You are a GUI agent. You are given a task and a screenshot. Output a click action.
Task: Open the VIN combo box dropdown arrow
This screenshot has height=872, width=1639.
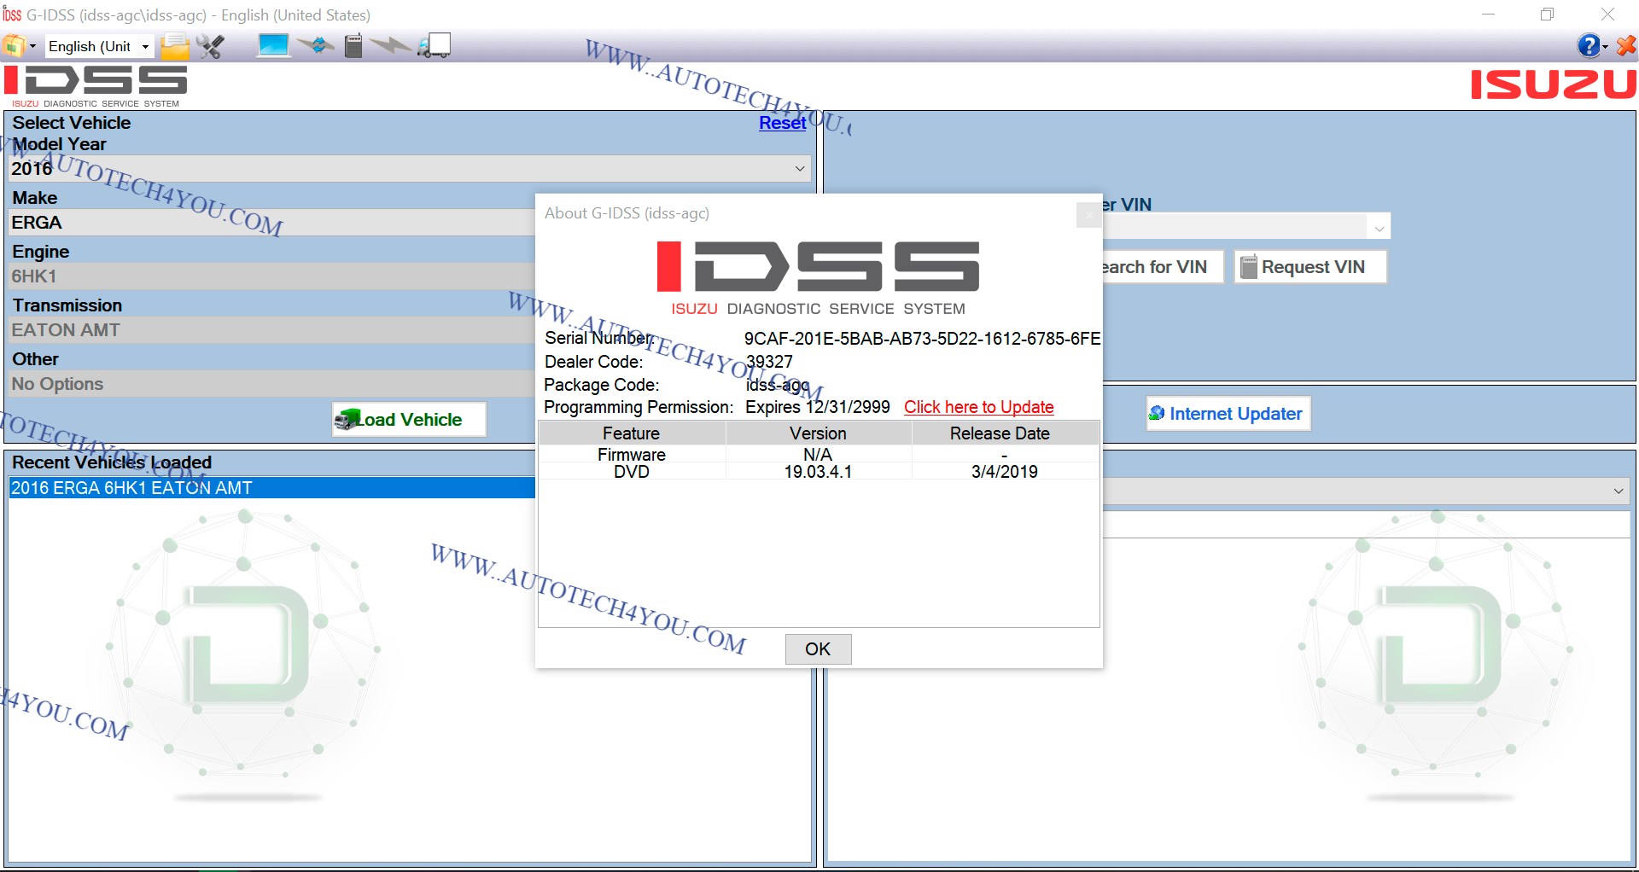(1379, 228)
